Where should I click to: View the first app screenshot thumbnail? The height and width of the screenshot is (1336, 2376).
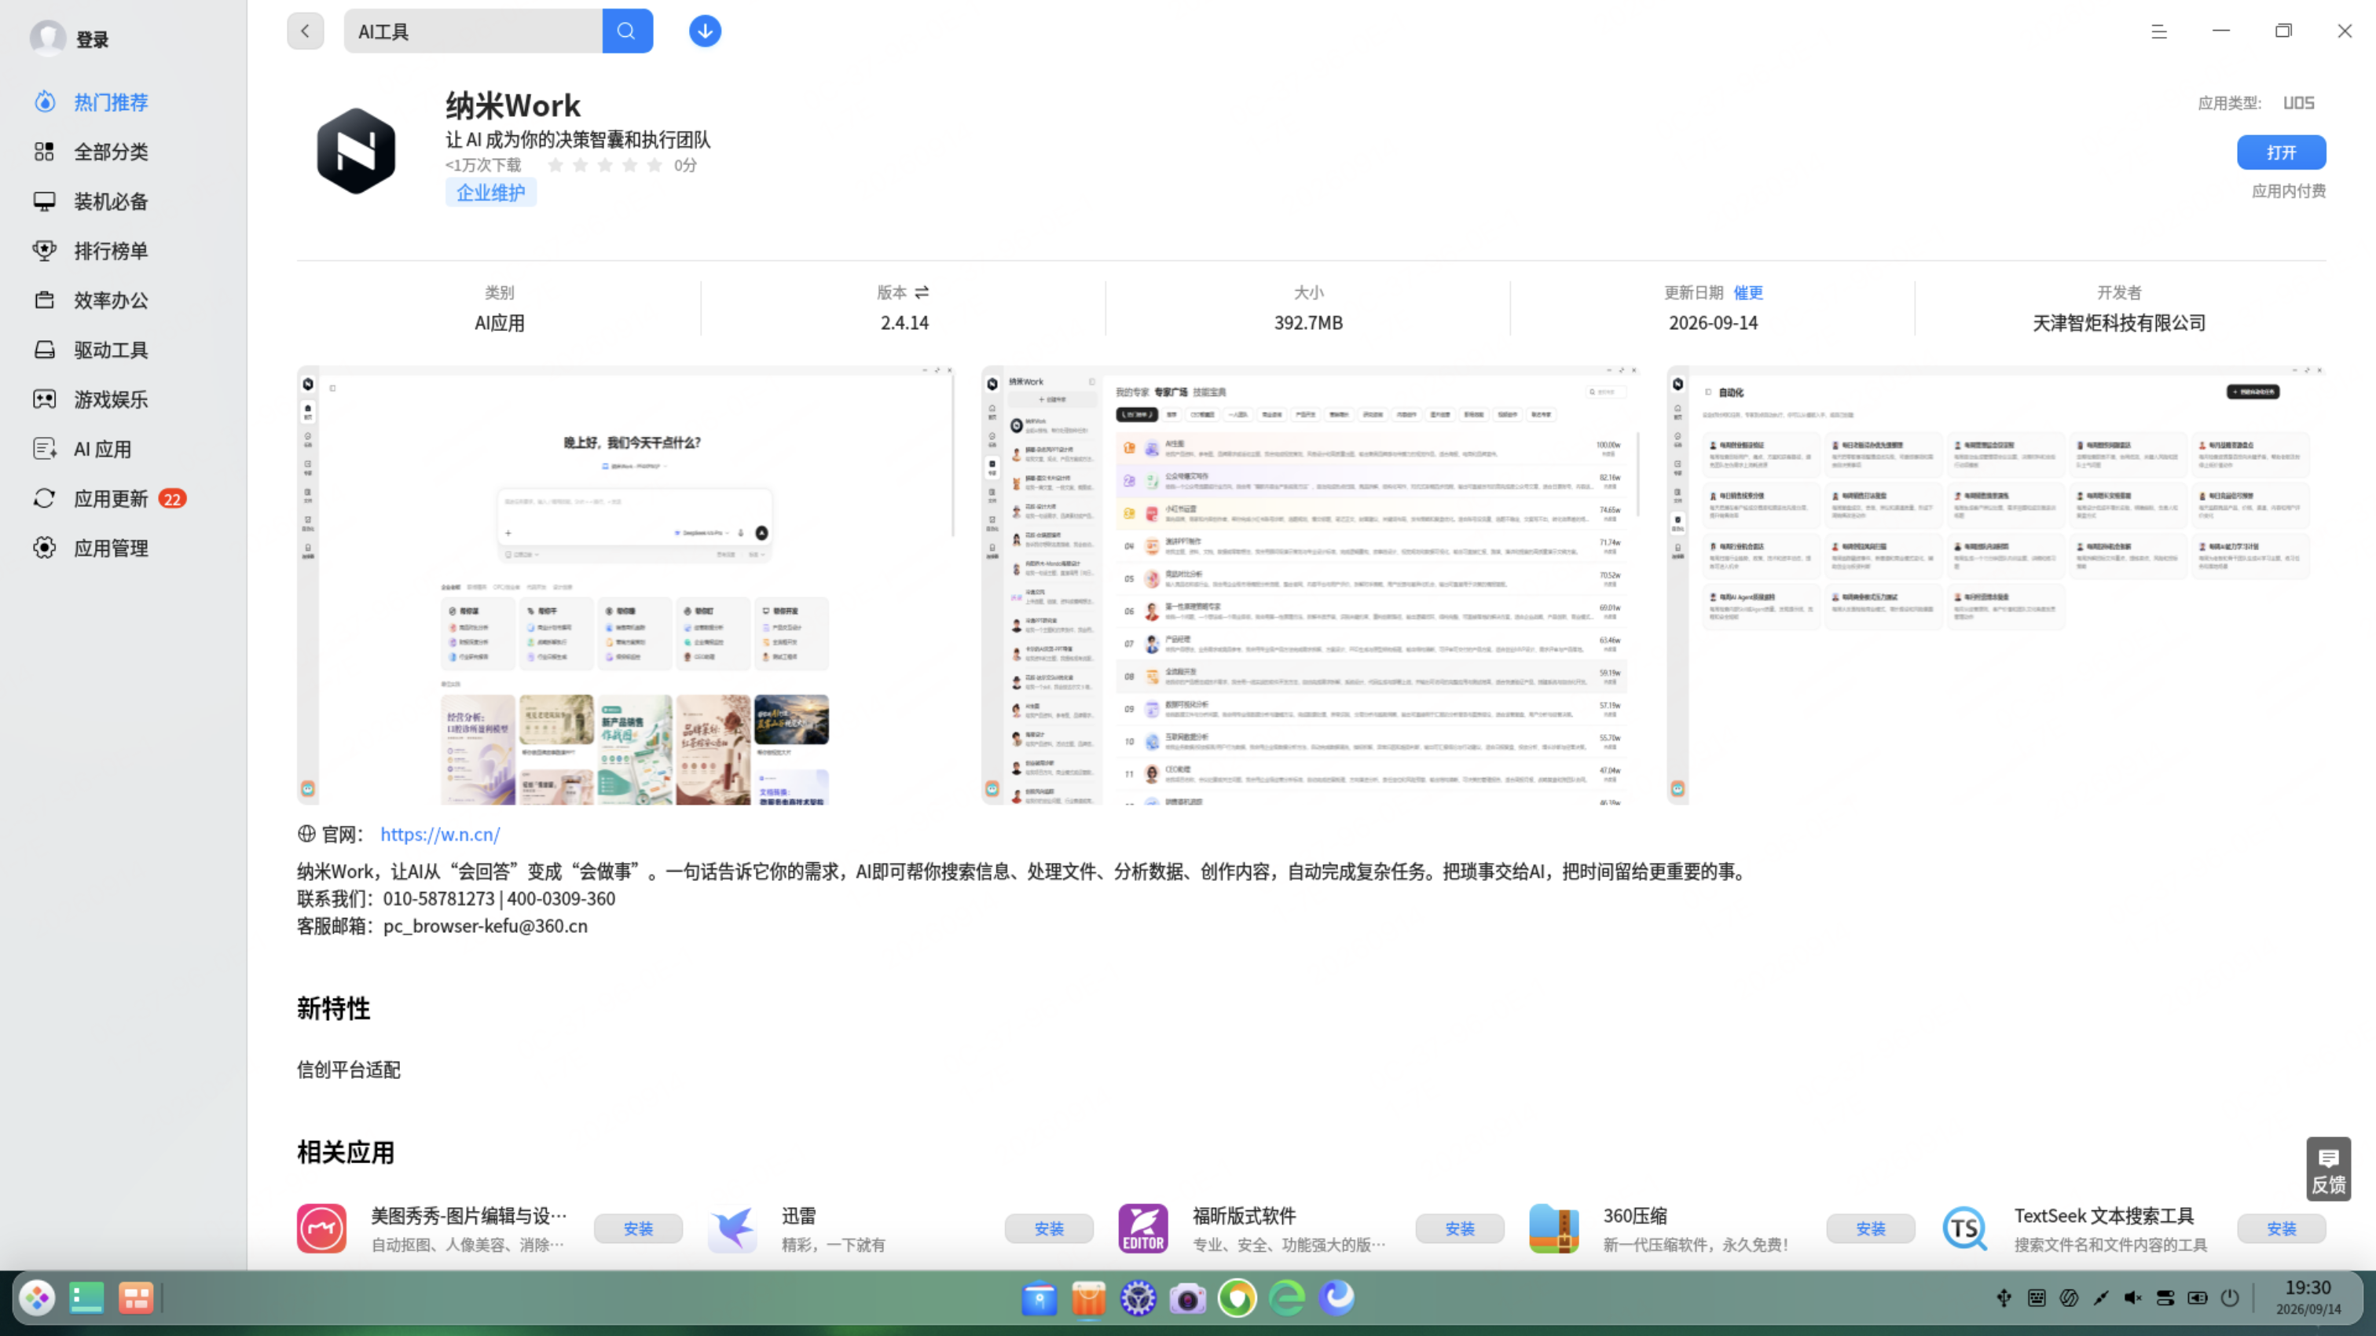tap(625, 585)
